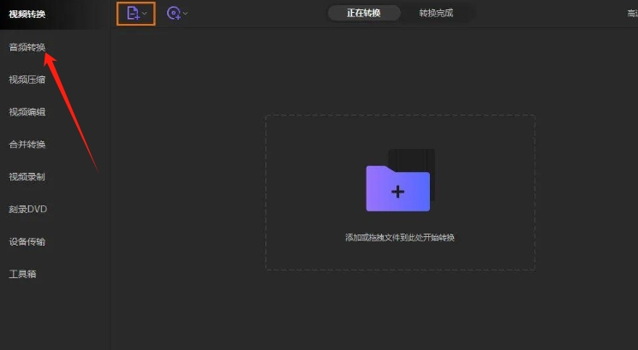638x350 pixels.
Task: Switch to the 正在转换 tab
Action: pyautogui.click(x=363, y=13)
